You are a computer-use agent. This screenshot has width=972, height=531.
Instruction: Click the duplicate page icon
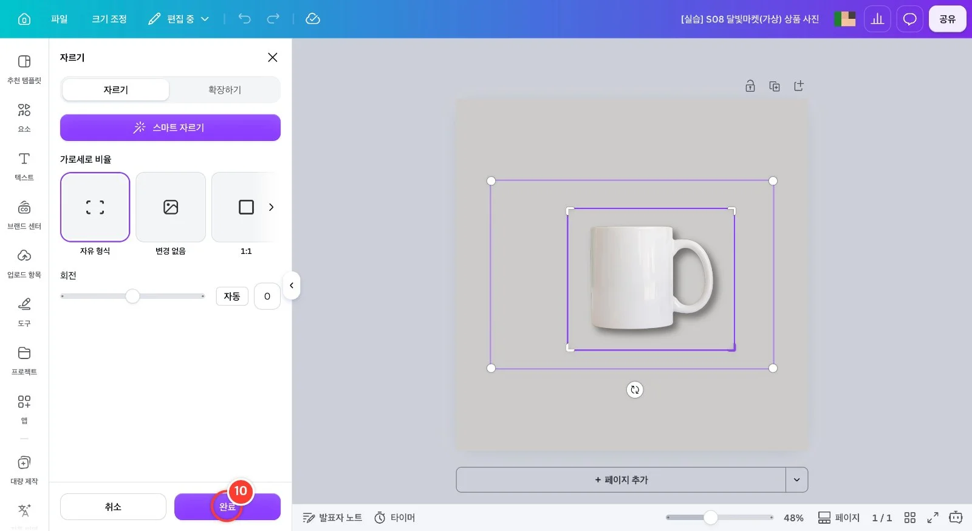pyautogui.click(x=775, y=86)
